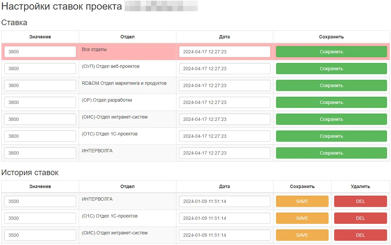Click value field for (ОУП) Отдел веб-проектов

[x=40, y=69]
